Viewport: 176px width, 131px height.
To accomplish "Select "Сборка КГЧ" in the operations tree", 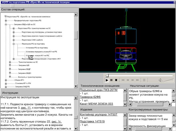I will pos(19,80).
